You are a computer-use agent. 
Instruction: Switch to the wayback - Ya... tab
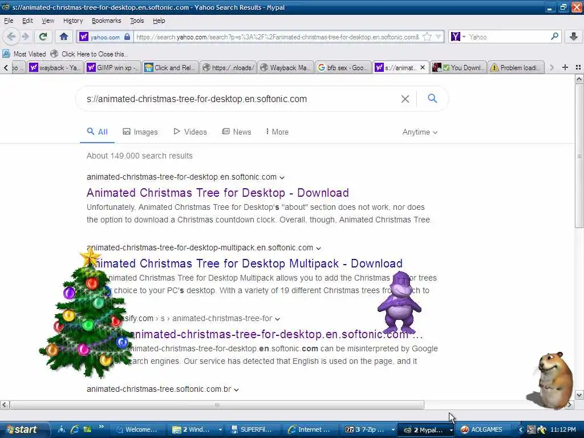[55, 67]
